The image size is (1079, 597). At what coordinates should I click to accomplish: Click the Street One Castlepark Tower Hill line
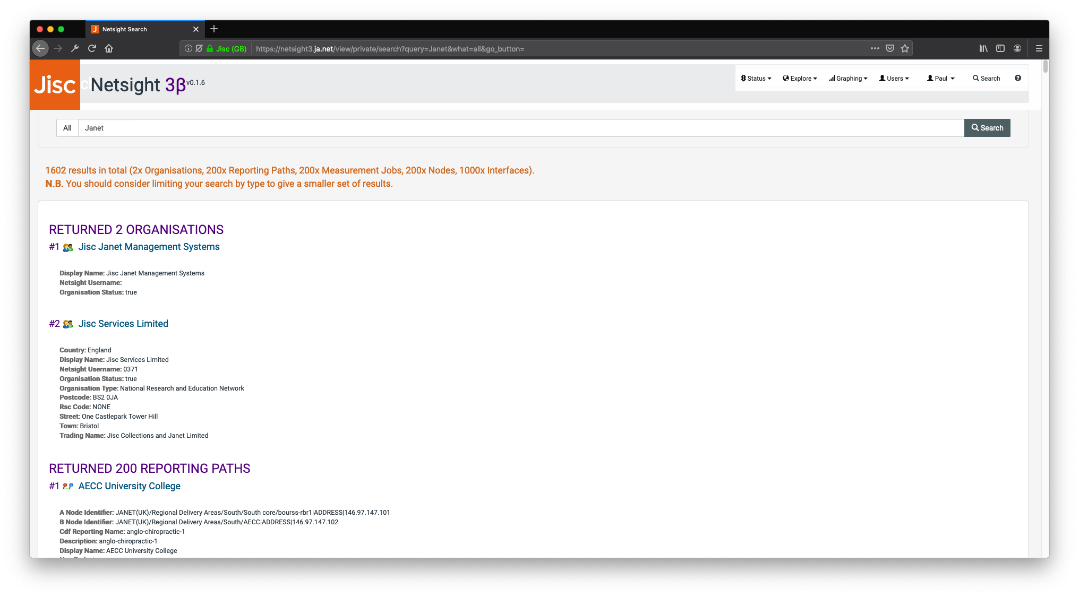click(x=109, y=417)
